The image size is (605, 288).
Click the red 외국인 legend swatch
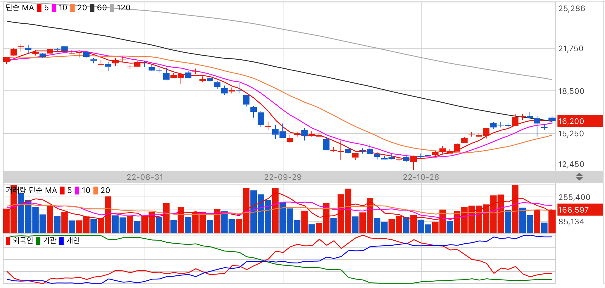click(8, 241)
